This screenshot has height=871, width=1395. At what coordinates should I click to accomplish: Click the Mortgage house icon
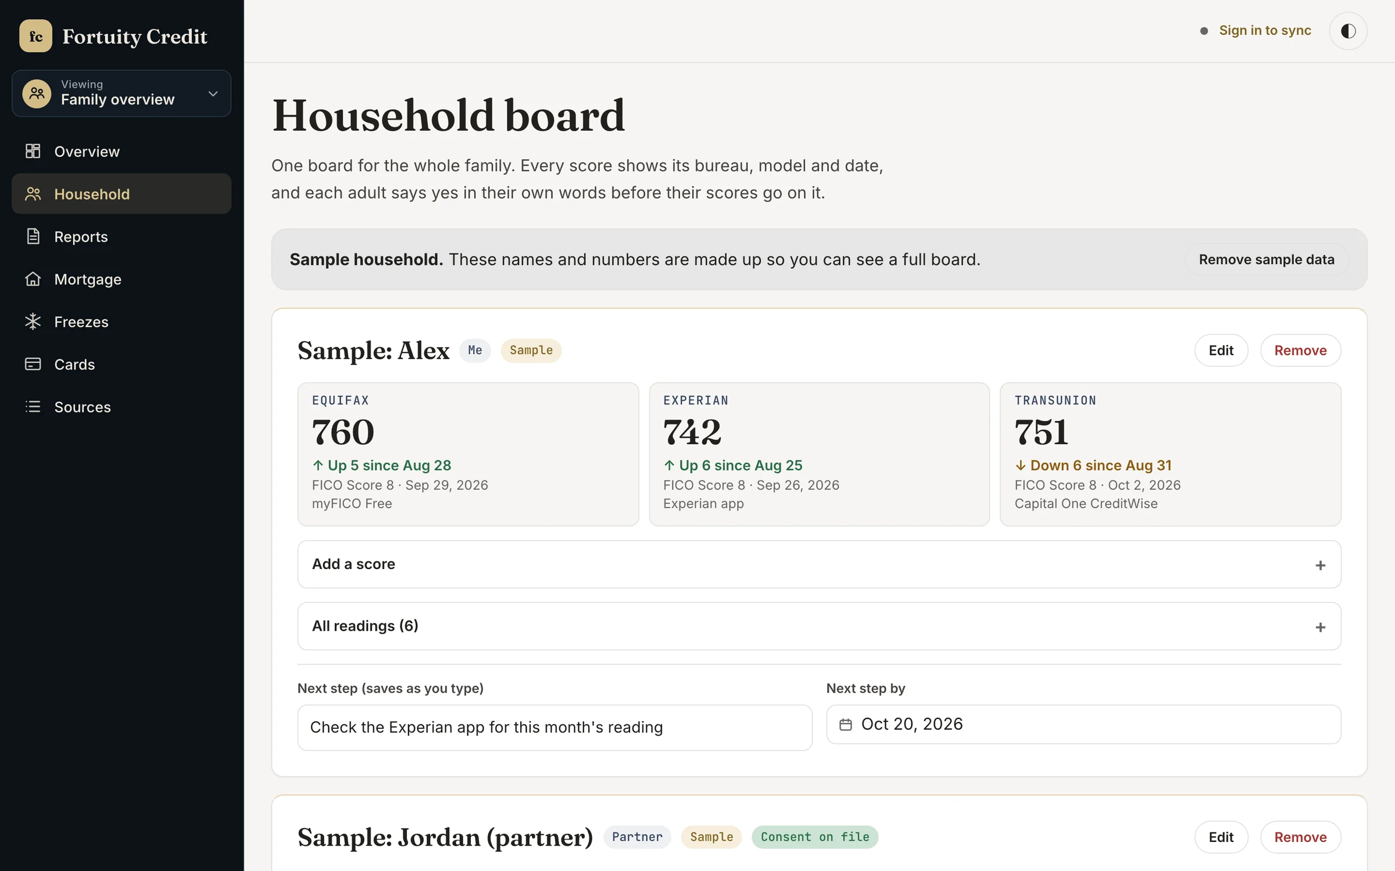[33, 279]
